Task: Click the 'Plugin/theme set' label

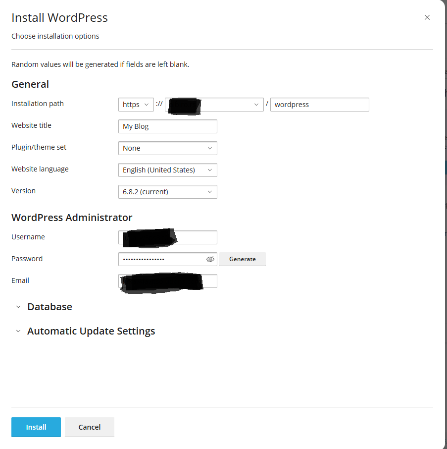Action: tap(39, 147)
